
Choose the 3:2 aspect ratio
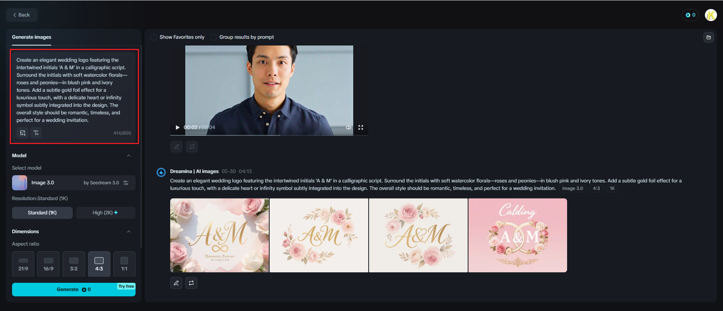pos(74,264)
